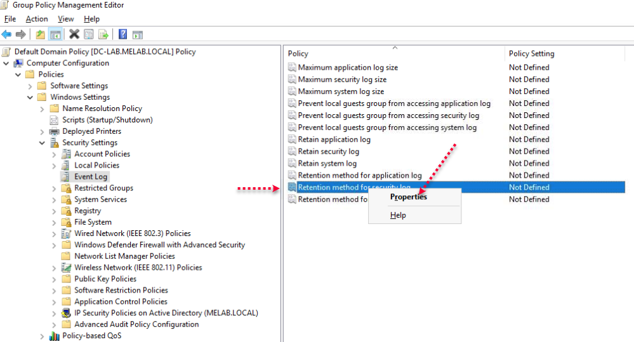Expand the Software Settings folder
The height and width of the screenshot is (342, 634).
click(x=30, y=86)
